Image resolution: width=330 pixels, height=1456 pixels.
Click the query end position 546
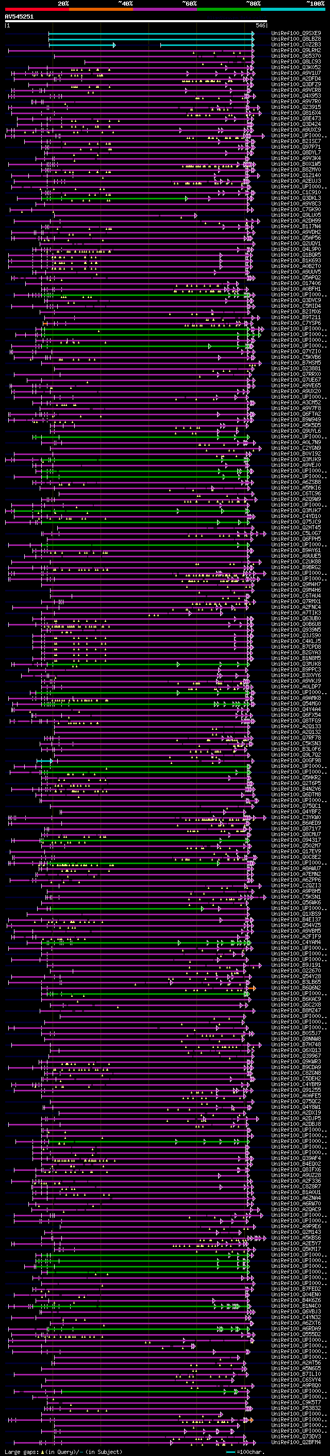click(x=260, y=25)
